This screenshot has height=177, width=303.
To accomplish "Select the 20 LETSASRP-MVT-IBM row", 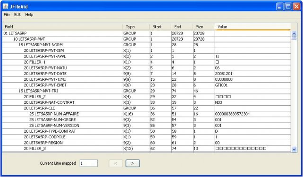I will (147, 51).
